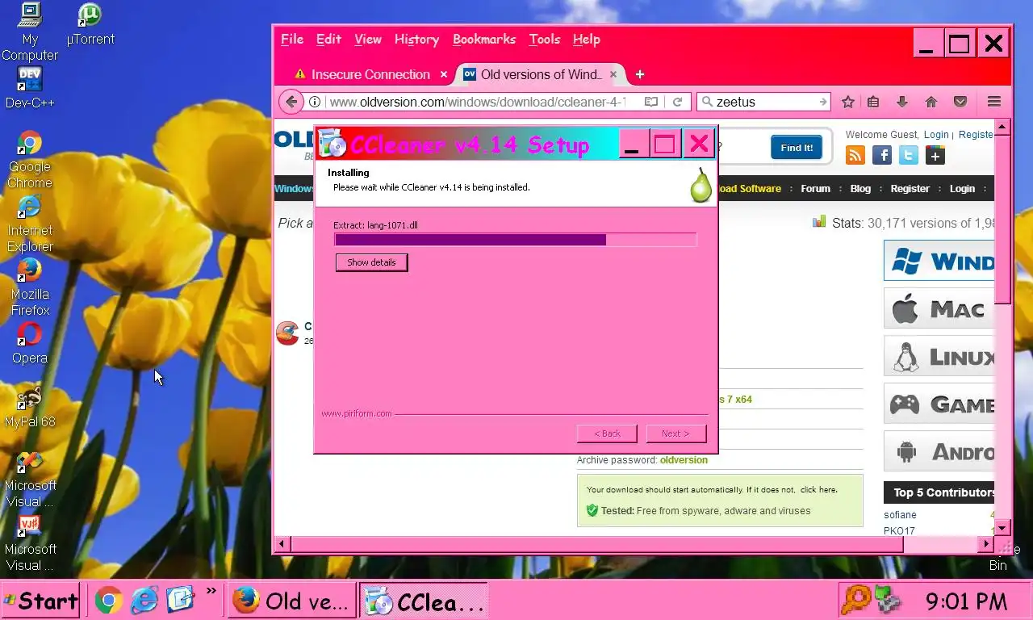
Task: Click the CCleaner setup taskbar button
Action: tap(424, 601)
